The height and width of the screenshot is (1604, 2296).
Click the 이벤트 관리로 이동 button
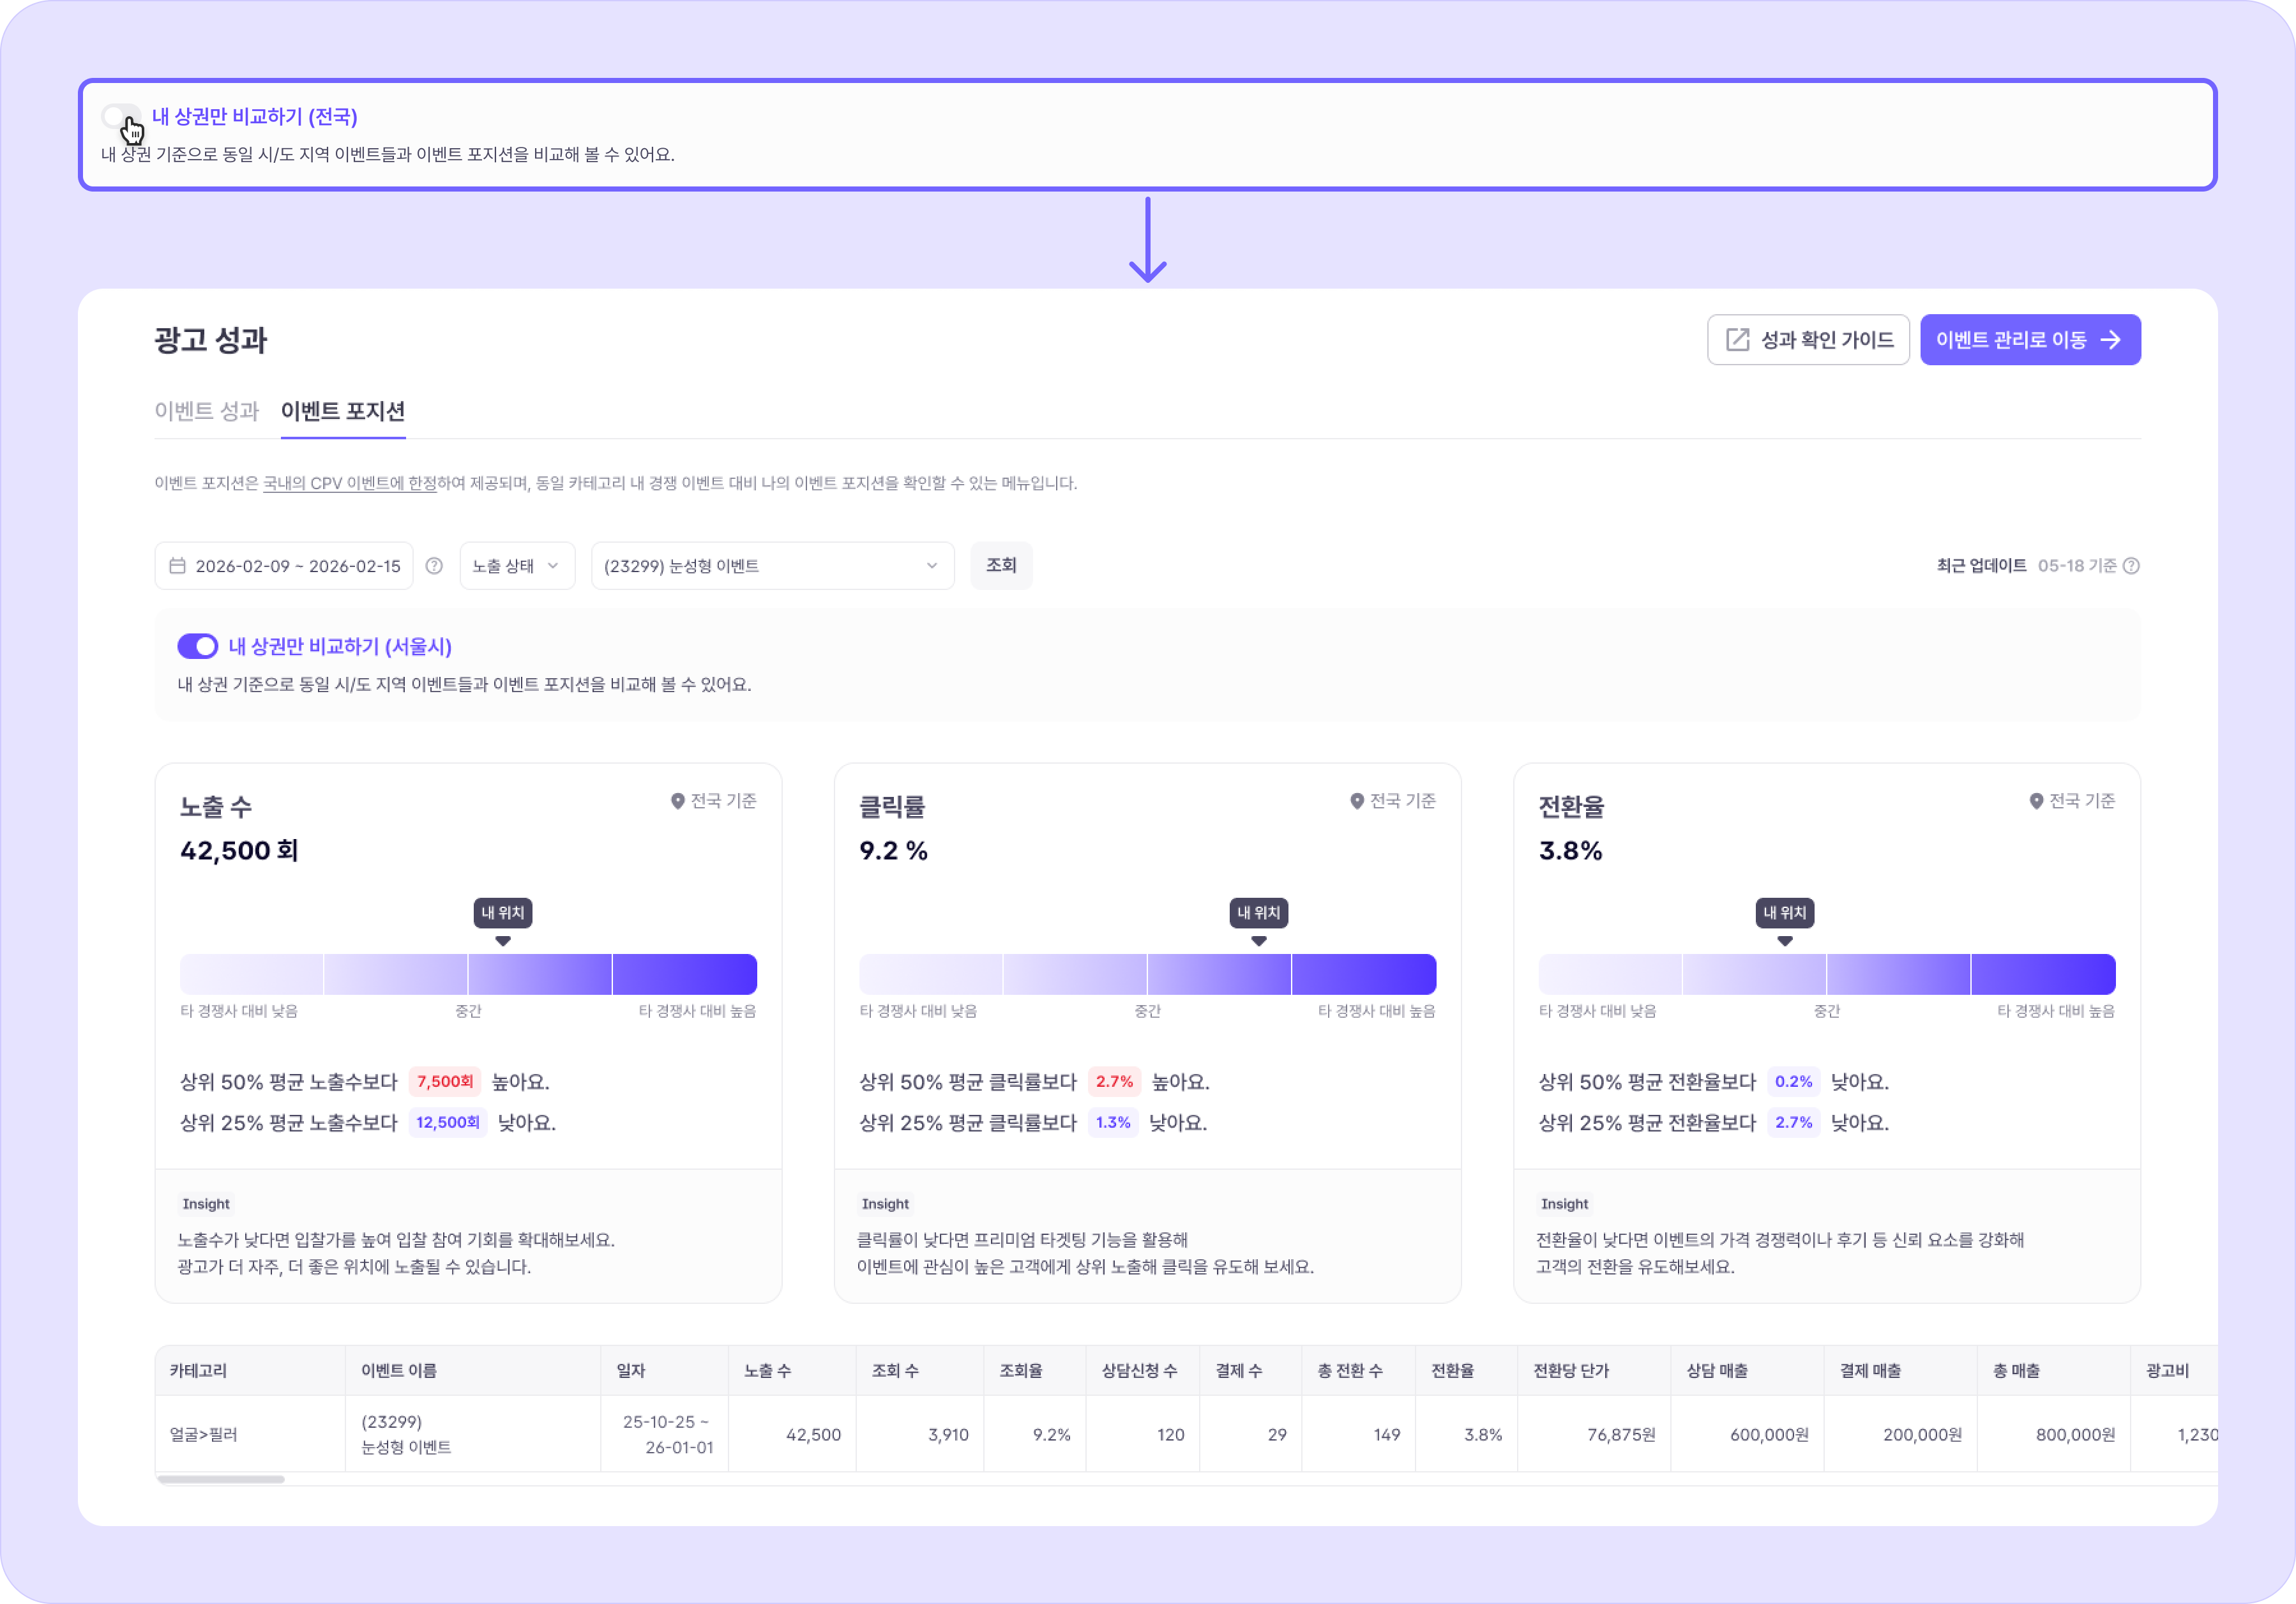[2030, 340]
